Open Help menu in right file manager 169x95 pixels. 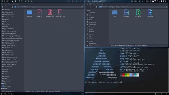102,4
